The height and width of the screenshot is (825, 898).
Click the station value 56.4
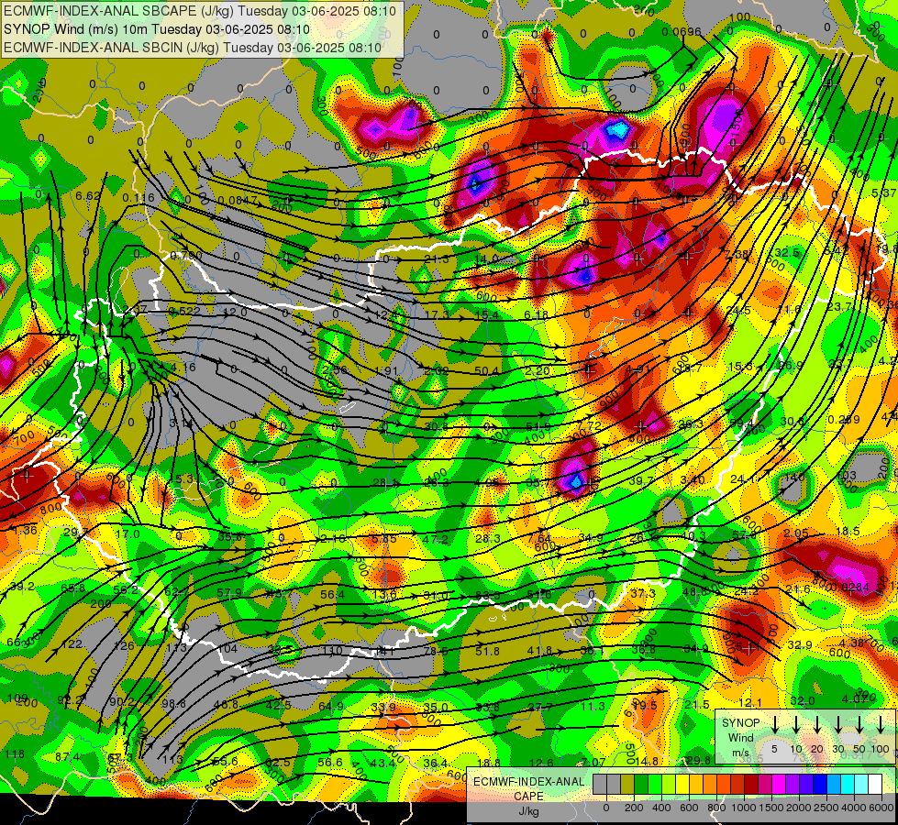coord(332,594)
